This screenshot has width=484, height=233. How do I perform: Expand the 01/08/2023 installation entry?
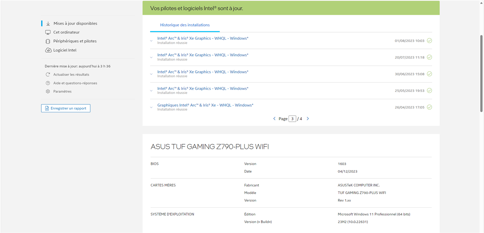click(x=151, y=40)
